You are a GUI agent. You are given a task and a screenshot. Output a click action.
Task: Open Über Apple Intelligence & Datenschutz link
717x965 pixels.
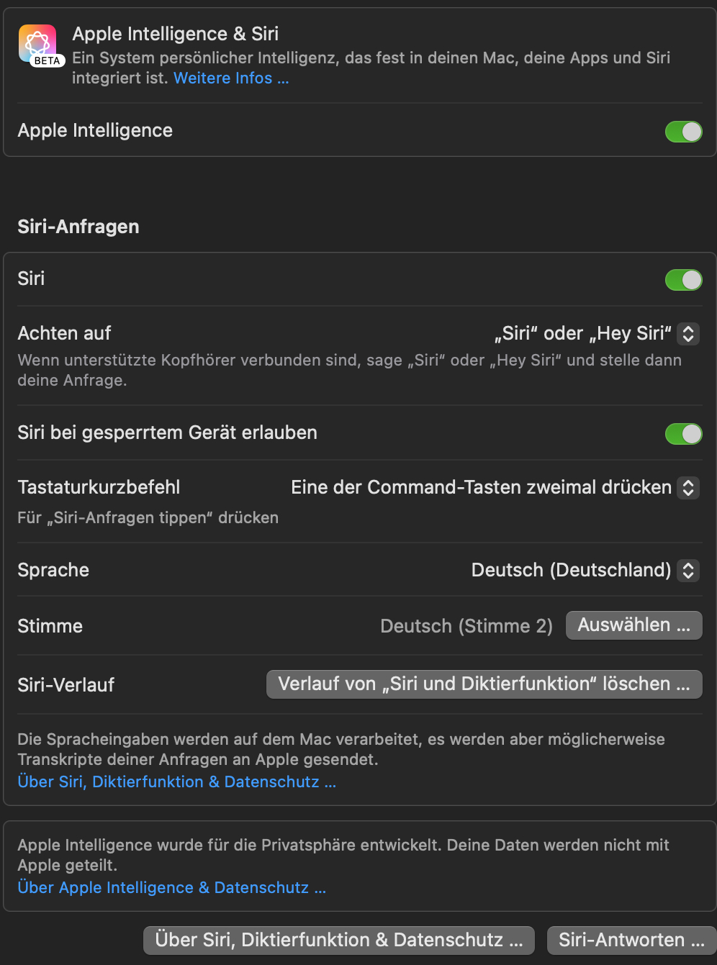[x=171, y=888]
